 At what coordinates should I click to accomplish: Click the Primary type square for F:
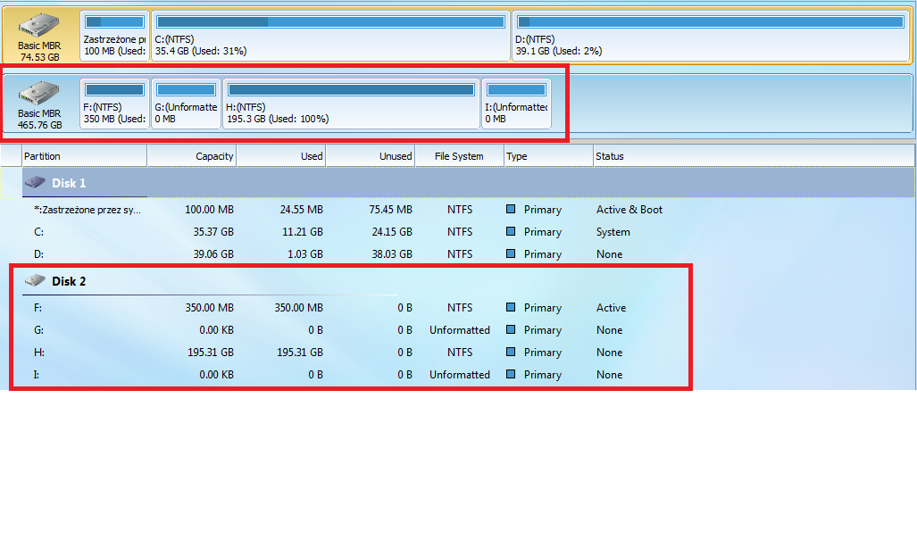pos(511,307)
